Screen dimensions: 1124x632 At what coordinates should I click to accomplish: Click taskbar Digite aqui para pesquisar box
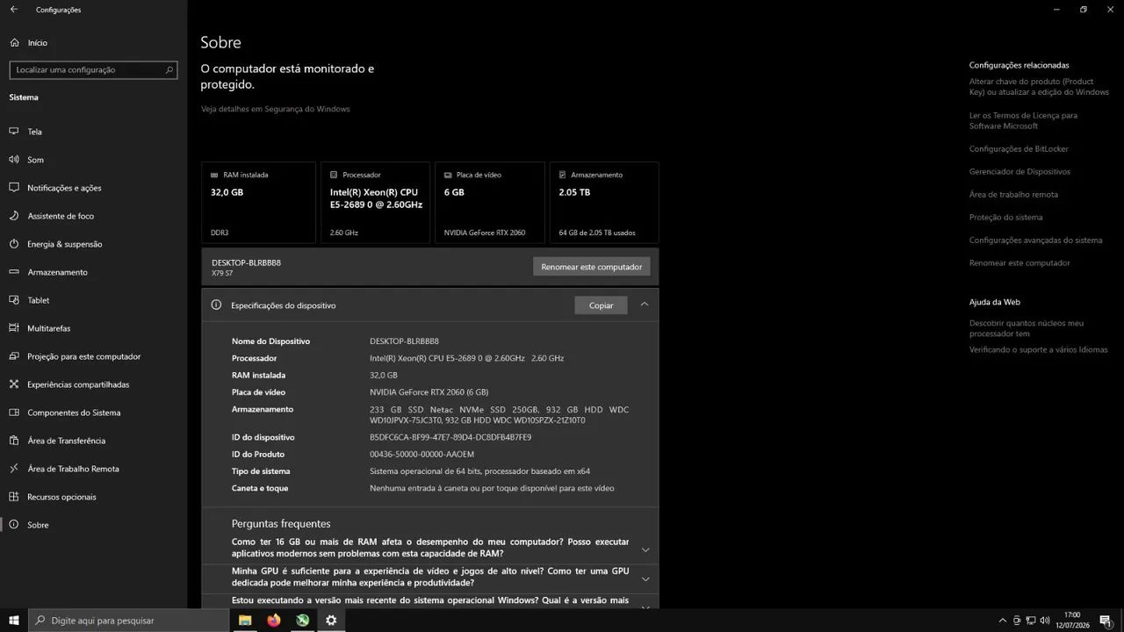128,621
